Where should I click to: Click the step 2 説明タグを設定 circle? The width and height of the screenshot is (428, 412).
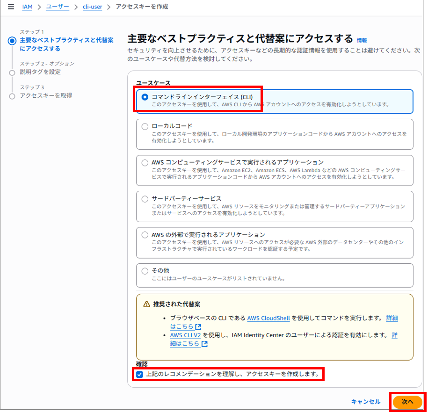pyautogui.click(x=12, y=73)
